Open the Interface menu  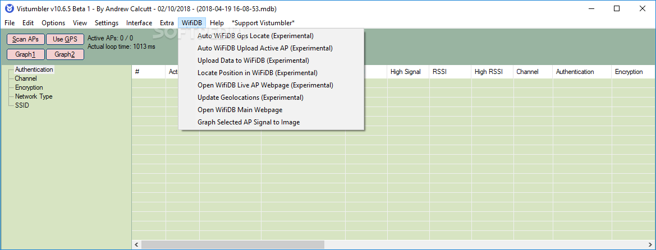pyautogui.click(x=139, y=23)
